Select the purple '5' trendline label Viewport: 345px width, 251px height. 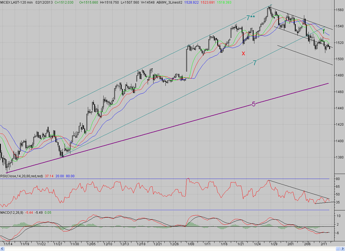pos(254,104)
